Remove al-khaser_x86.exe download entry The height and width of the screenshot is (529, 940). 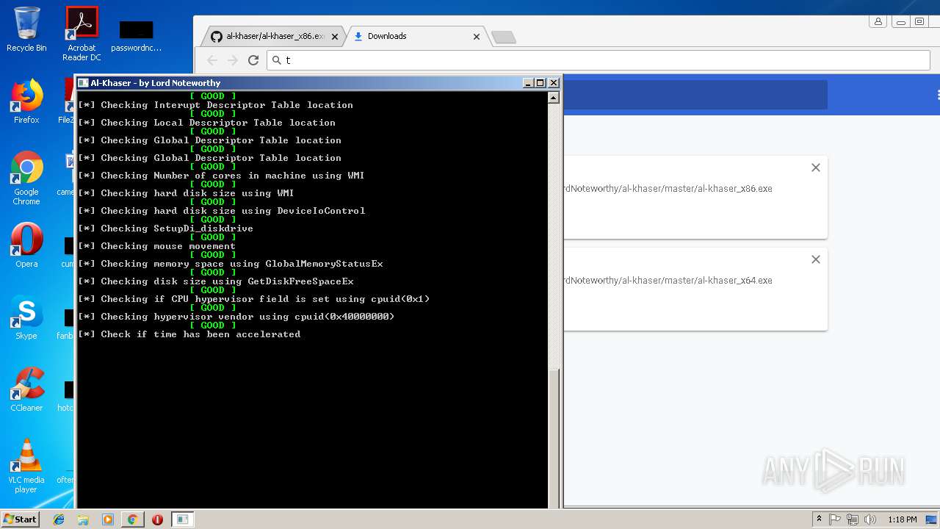[x=815, y=168]
